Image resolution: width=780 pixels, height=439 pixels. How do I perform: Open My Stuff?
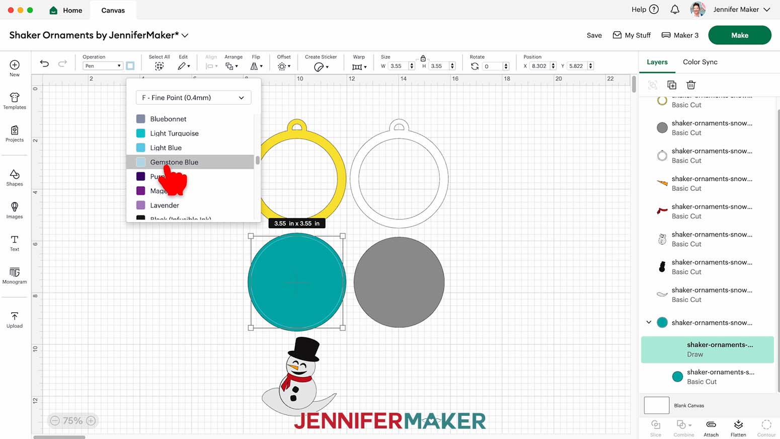[632, 35]
